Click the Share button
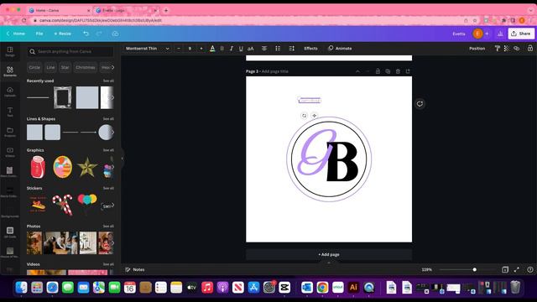This screenshot has width=537, height=302. 521,34
